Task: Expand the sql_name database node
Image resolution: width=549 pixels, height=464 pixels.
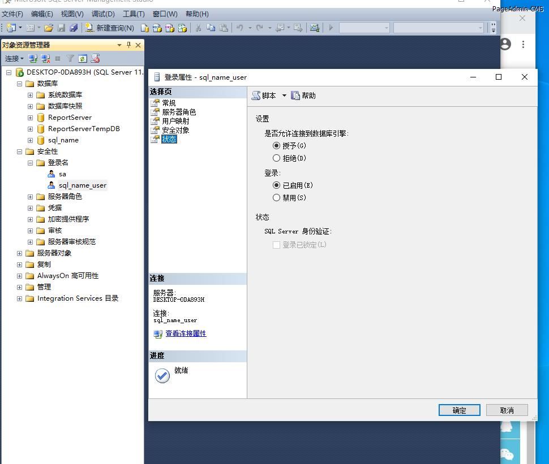Action: click(x=30, y=140)
